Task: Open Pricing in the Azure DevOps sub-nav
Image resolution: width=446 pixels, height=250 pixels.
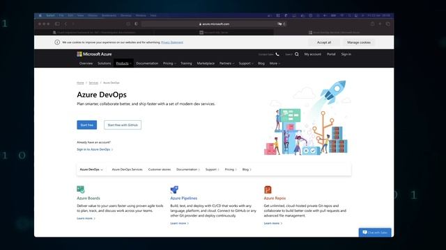Action: coord(231,169)
